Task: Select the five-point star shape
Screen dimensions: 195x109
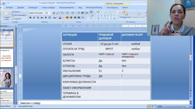Action: tap(114, 18)
